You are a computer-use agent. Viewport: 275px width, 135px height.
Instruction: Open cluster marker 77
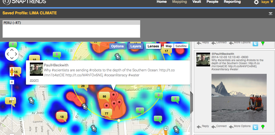coord(107,114)
